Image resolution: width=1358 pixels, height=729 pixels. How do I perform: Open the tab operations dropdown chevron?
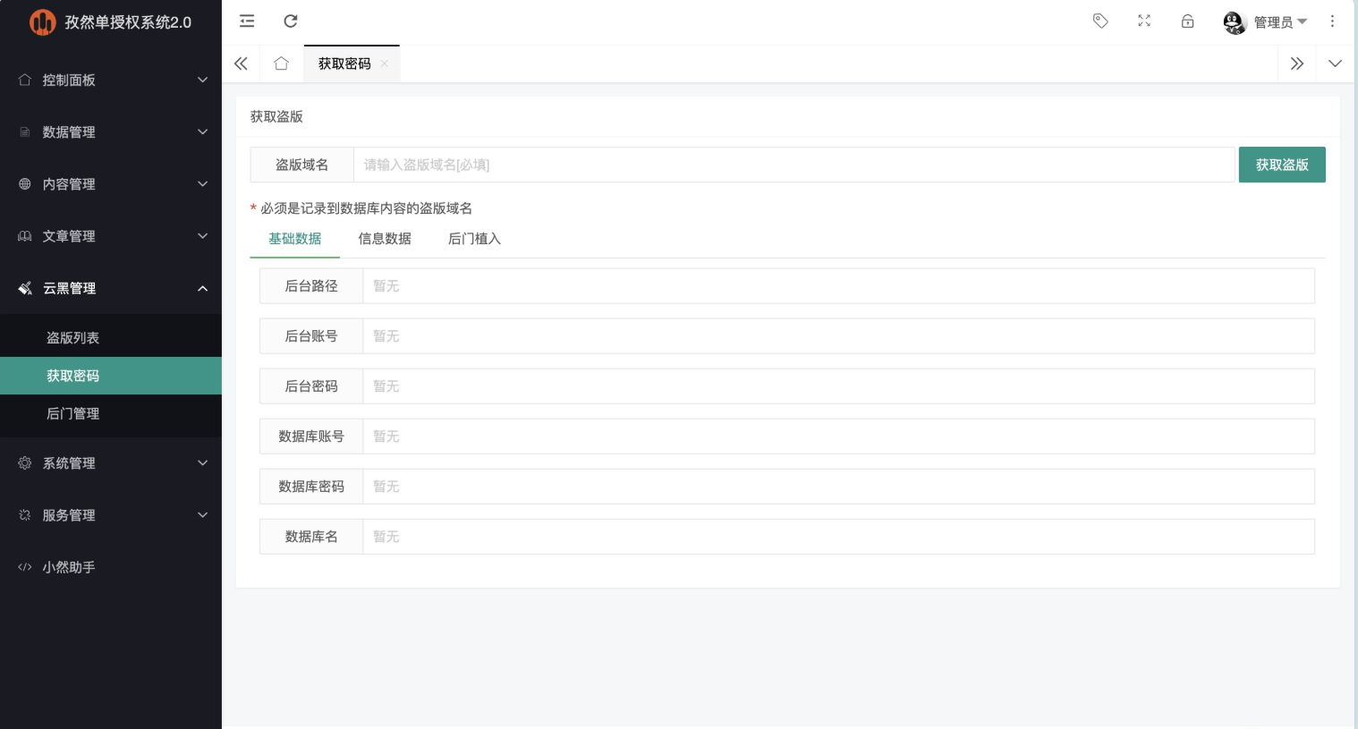[x=1335, y=64]
